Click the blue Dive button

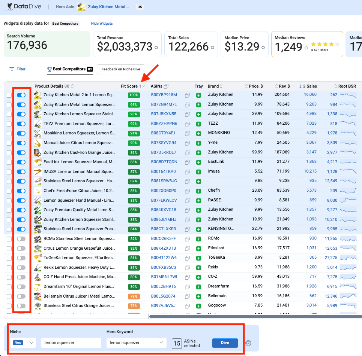pos(225,343)
